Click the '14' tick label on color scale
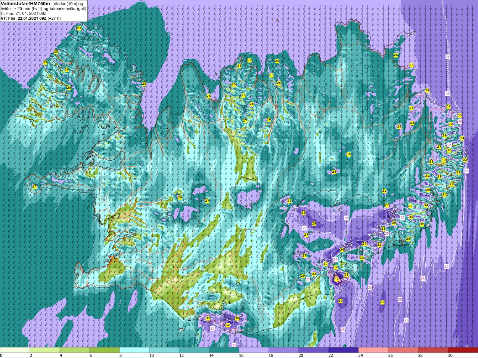The image size is (478, 358). (x=211, y=355)
